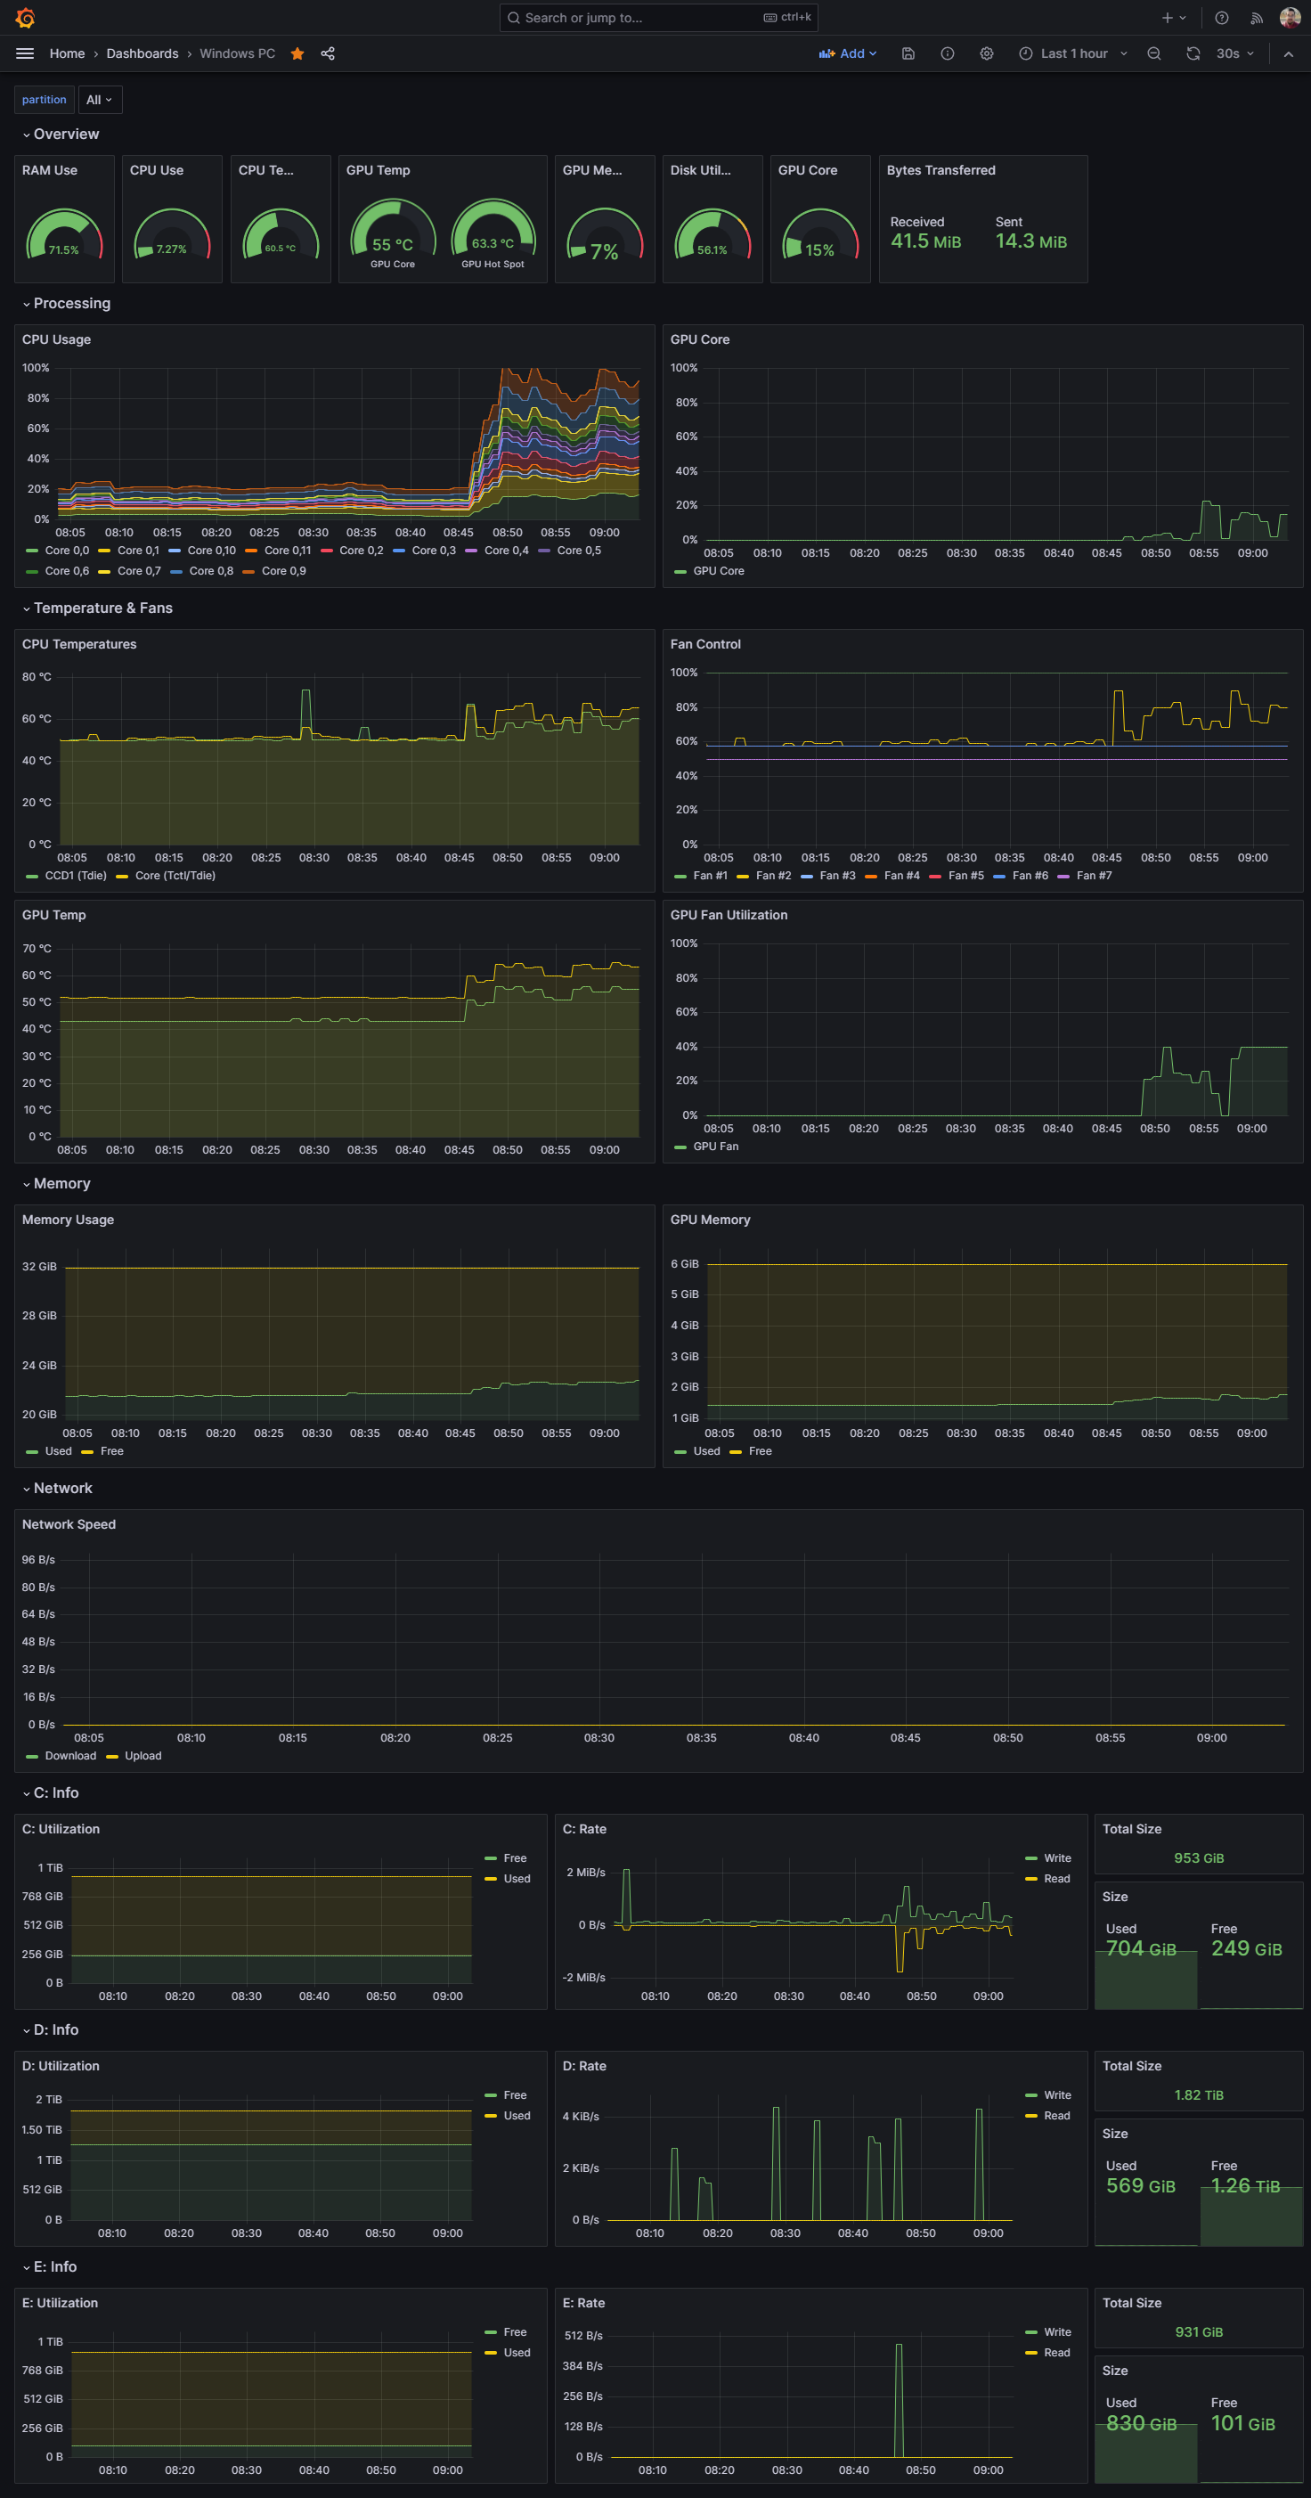
Task: Collapse the E: Info row
Action: [50, 2266]
